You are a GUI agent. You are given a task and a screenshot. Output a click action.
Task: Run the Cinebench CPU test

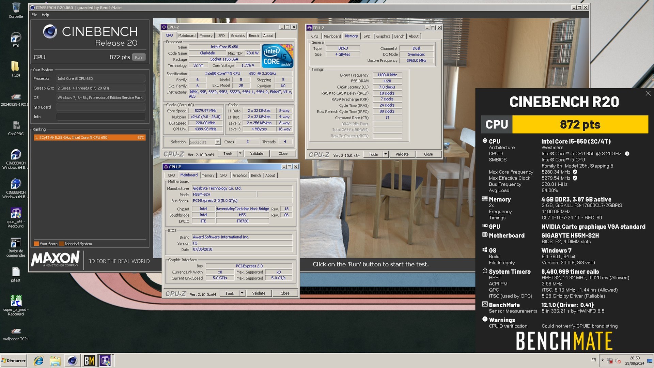(138, 57)
